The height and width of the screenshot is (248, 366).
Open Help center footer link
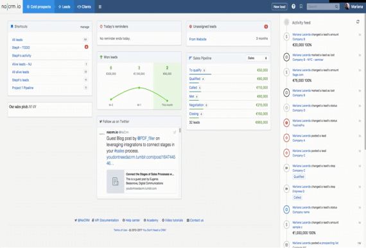[131, 220]
